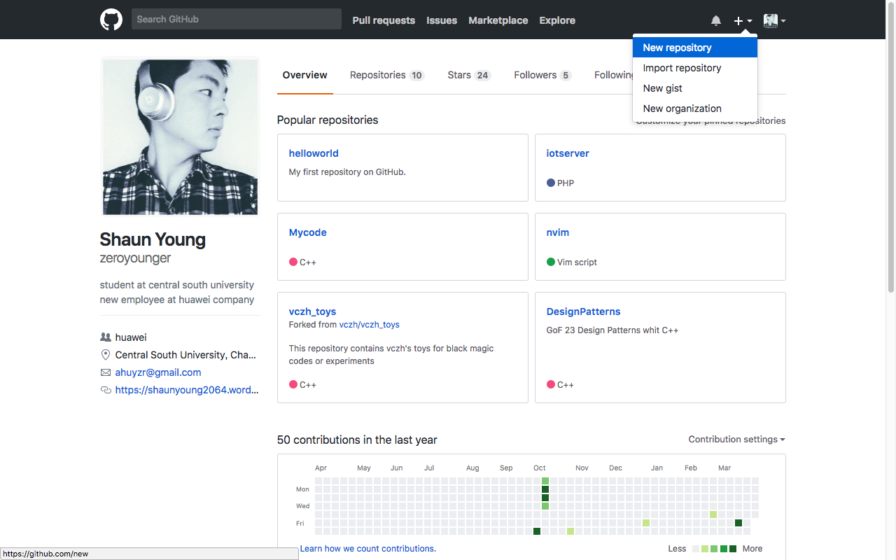Click the Repositories count badge 10
The width and height of the screenshot is (896, 560).
click(417, 76)
